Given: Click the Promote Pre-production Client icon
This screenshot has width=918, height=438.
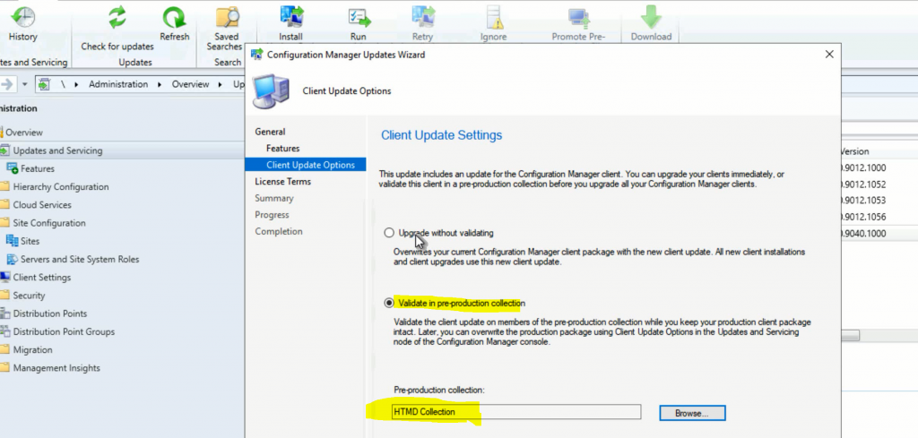Looking at the screenshot, I should tap(578, 17).
